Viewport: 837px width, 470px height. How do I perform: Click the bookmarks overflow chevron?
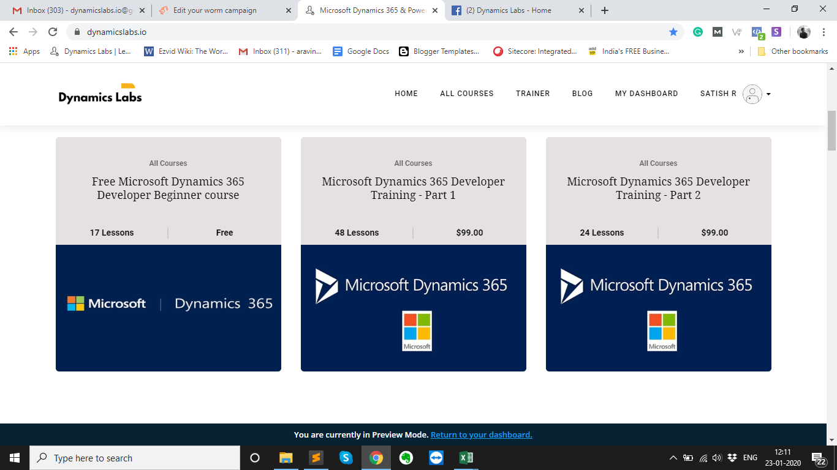coord(742,51)
